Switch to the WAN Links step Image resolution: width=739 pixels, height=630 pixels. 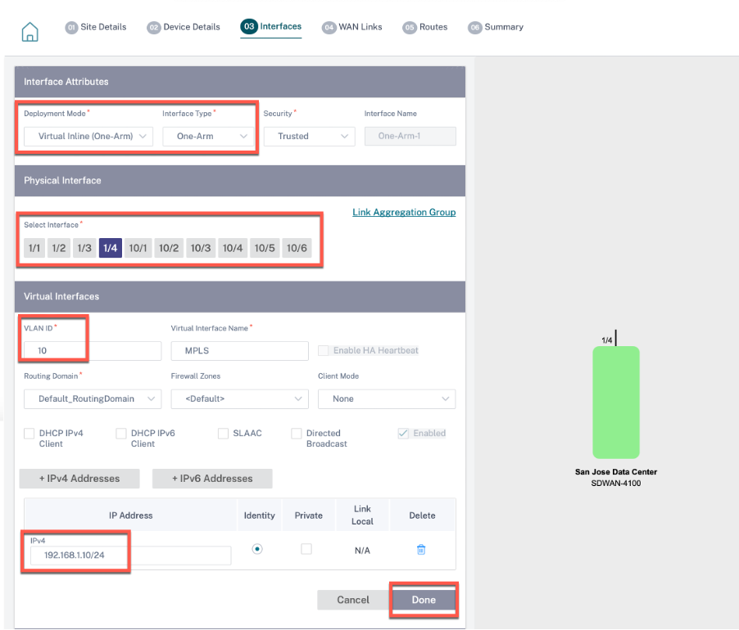pyautogui.click(x=352, y=27)
